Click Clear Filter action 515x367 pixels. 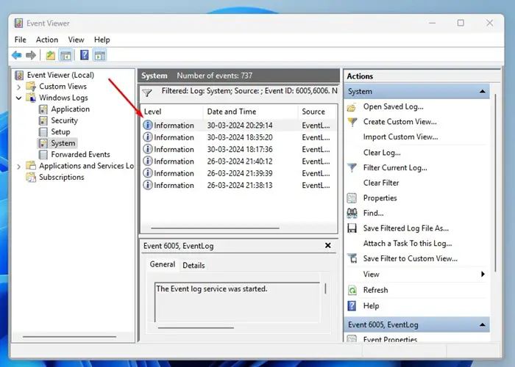coord(381,183)
